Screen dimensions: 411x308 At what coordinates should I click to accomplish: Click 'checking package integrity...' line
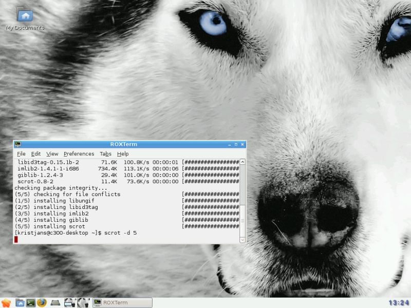(x=61, y=188)
